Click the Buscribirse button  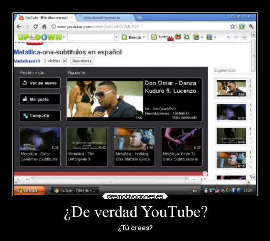82,61
